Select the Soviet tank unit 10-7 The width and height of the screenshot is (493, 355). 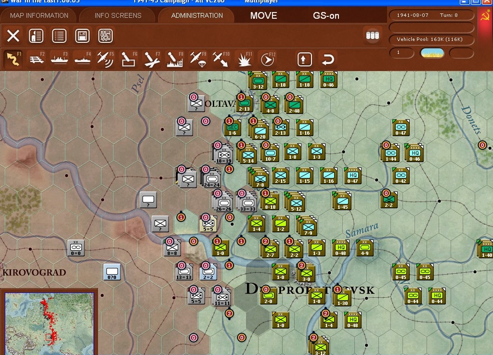pyautogui.click(x=270, y=153)
